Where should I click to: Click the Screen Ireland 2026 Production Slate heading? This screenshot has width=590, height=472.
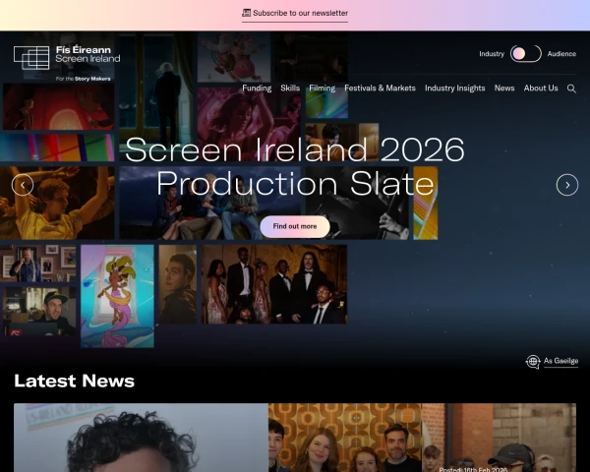click(295, 166)
